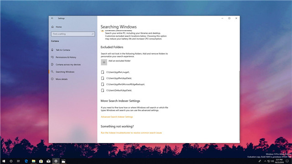Viewport: 292px width, 164px height.
Task: Open Microsoft Store from taskbar
Action: click(41, 161)
